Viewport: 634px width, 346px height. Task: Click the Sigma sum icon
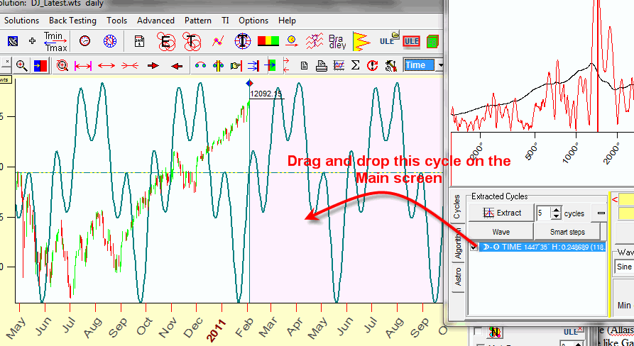pos(355,65)
